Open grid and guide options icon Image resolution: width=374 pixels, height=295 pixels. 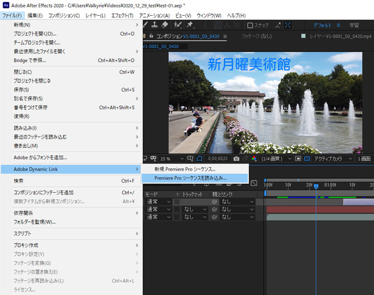[190, 158]
